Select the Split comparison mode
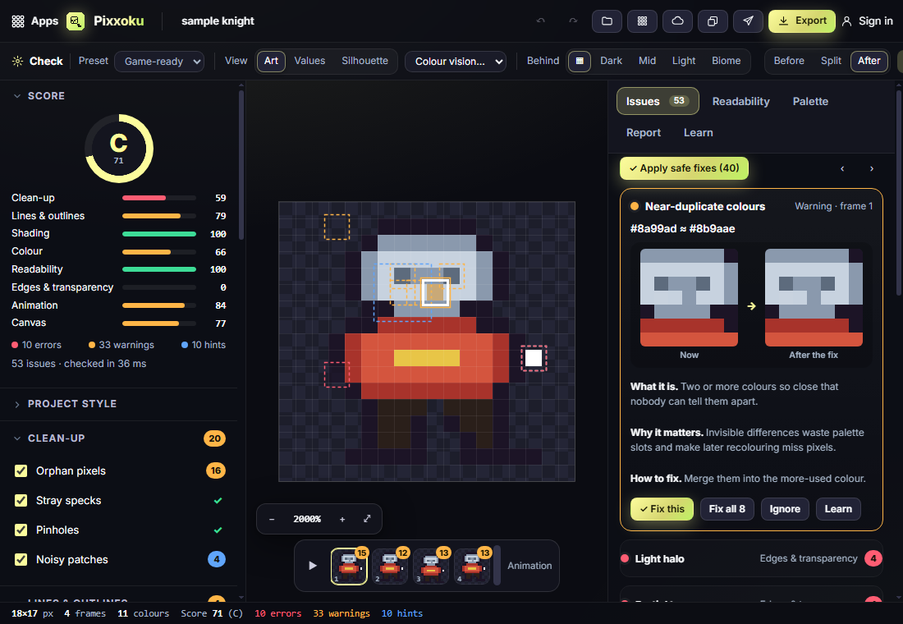 coord(831,61)
